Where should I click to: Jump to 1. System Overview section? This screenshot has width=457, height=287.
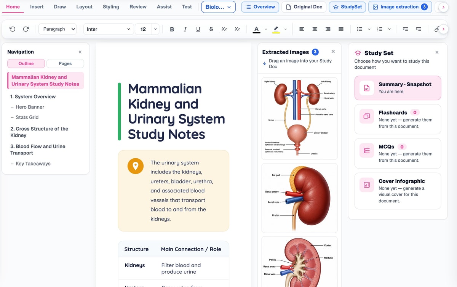(33, 97)
